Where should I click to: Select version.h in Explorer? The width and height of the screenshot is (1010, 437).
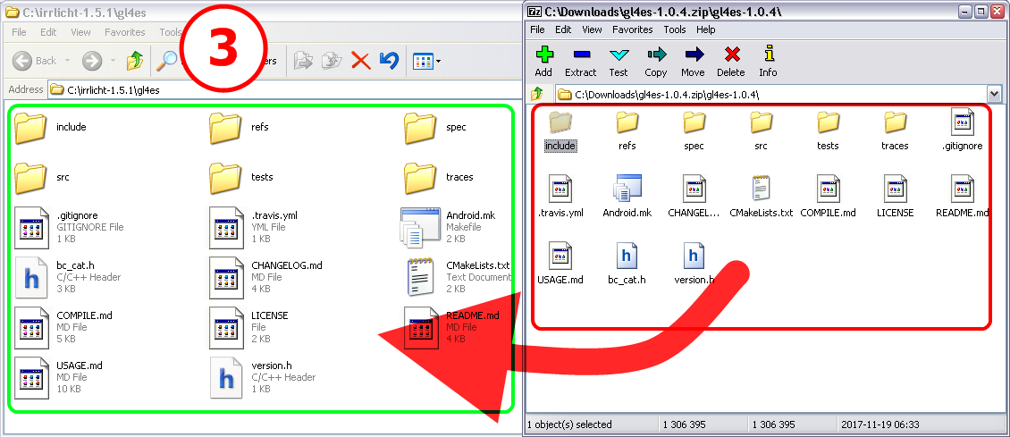[x=262, y=377]
